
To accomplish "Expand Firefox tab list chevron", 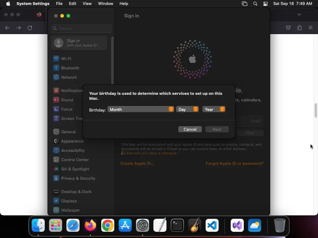I will click(299, 15).
